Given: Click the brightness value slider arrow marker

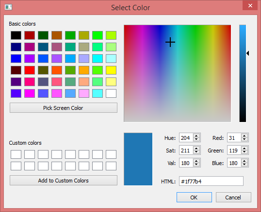Looking at the screenshot, I should click(x=248, y=53).
